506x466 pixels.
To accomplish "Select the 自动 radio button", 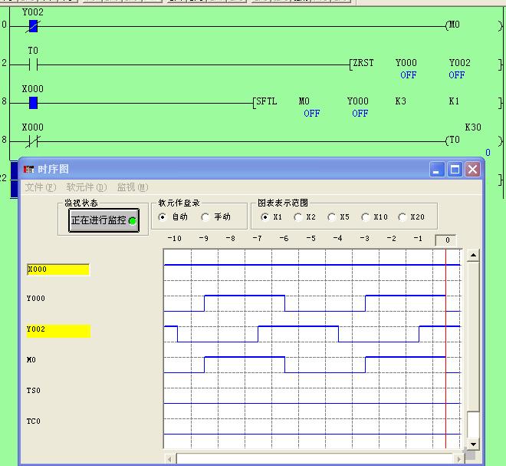I will tap(162, 217).
